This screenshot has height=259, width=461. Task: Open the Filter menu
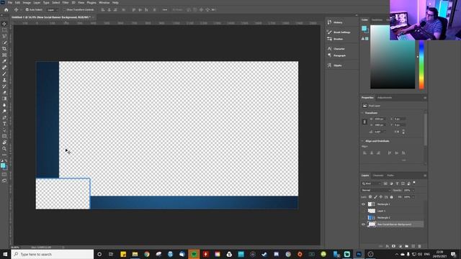[x=66, y=3]
